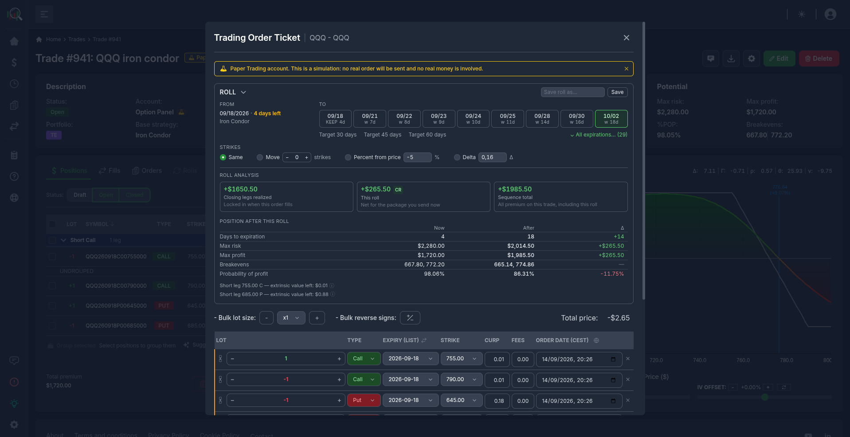Pick the 10/02 w 18d expiration
The image size is (850, 437).
click(611, 119)
